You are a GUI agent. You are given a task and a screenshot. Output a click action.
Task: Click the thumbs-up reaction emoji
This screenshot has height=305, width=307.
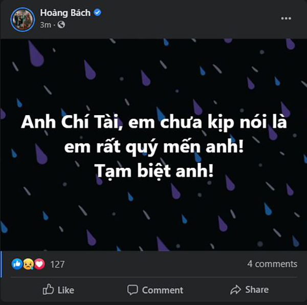(x=17, y=264)
